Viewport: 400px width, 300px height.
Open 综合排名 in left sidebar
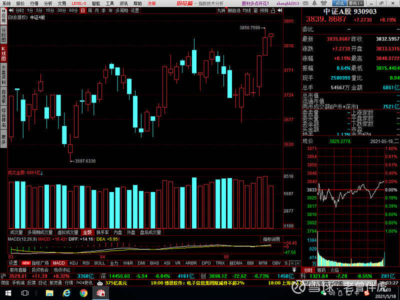[x=3, y=118]
